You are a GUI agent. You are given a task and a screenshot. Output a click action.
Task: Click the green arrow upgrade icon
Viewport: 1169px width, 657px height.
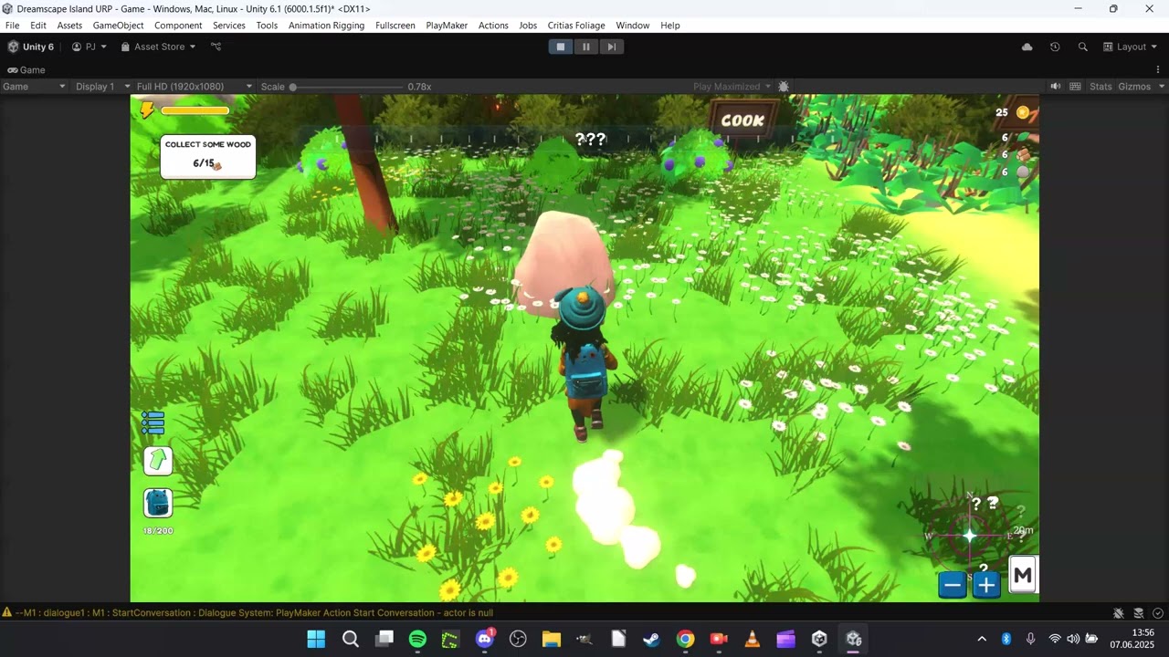(x=158, y=460)
